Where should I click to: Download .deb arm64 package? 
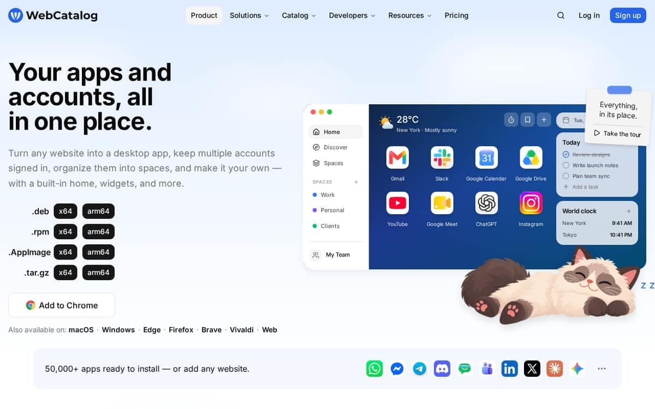pos(98,211)
